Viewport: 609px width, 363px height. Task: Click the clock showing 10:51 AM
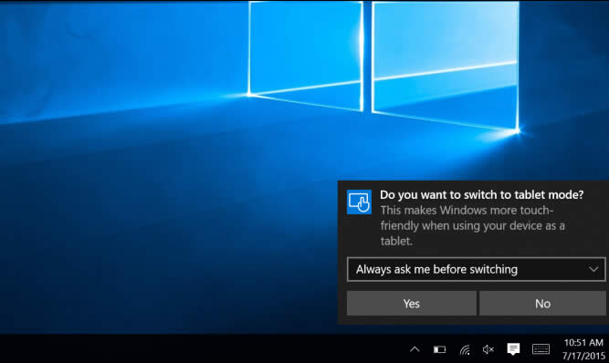(583, 342)
